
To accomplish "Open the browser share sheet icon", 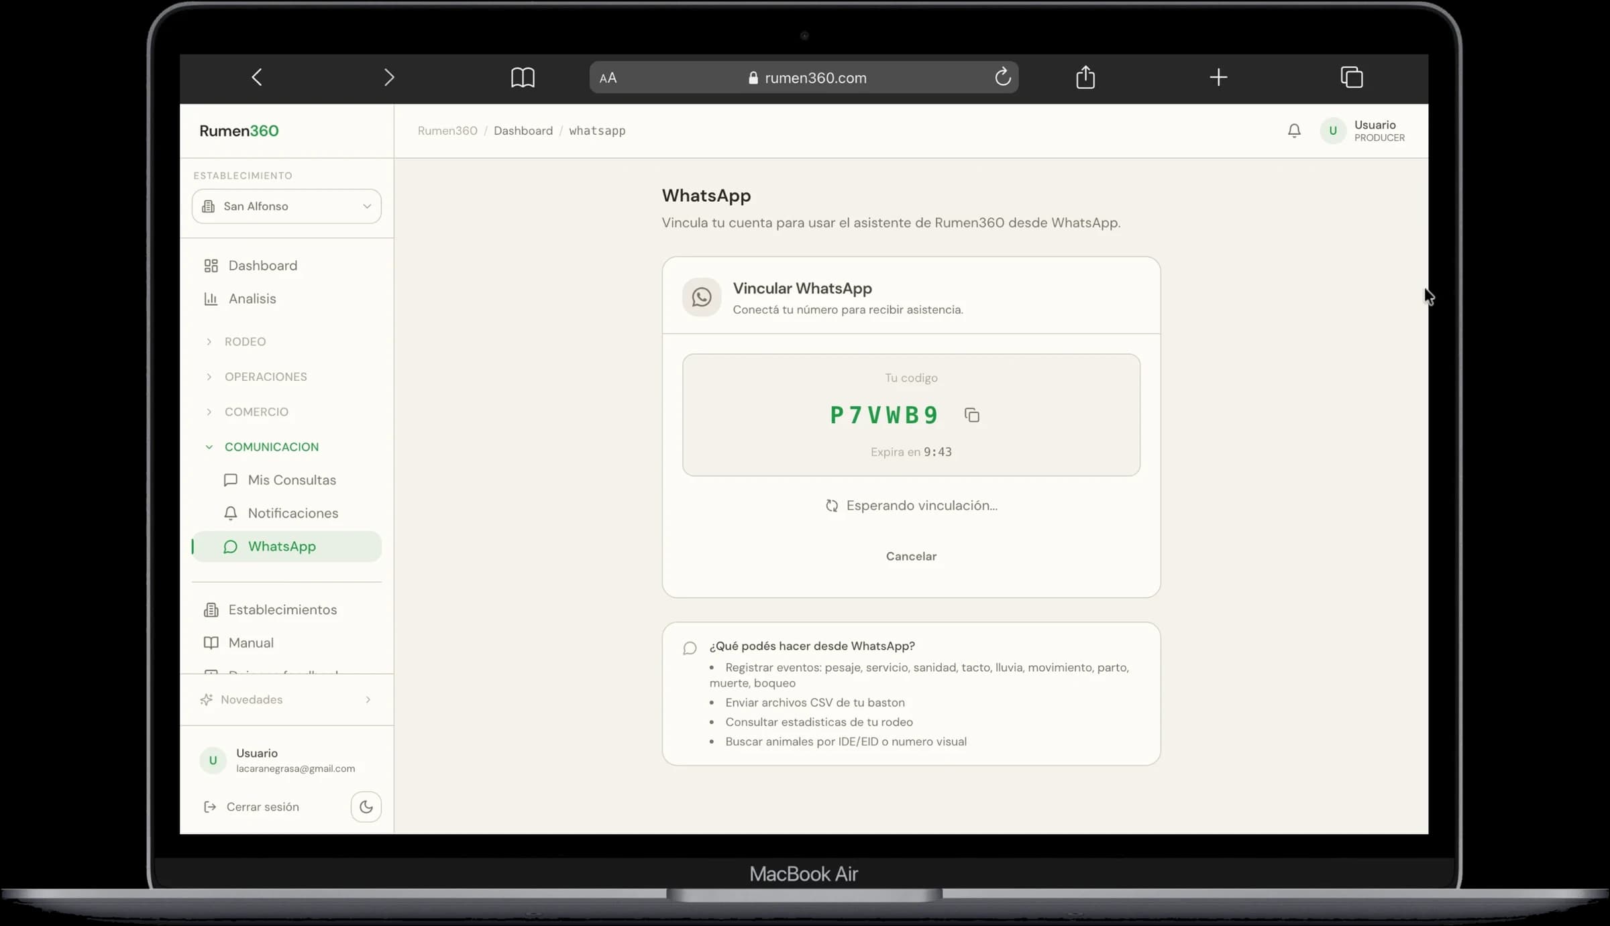I will (1085, 77).
